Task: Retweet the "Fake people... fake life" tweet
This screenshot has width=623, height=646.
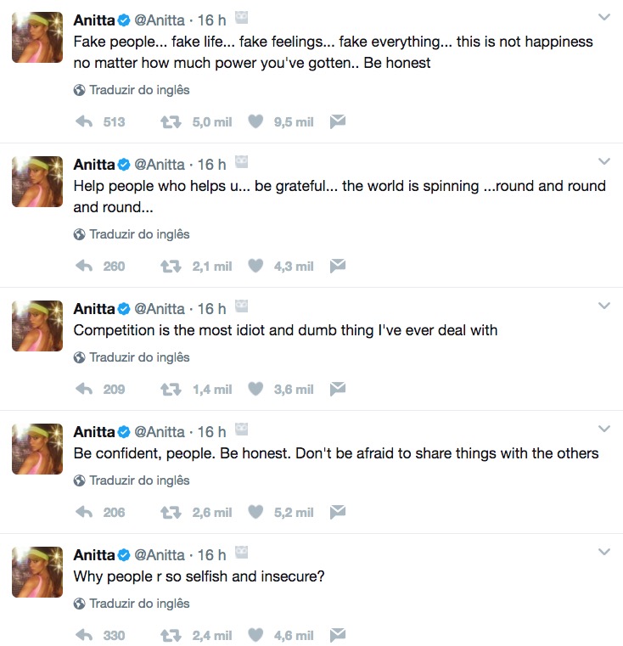Action: (x=170, y=122)
